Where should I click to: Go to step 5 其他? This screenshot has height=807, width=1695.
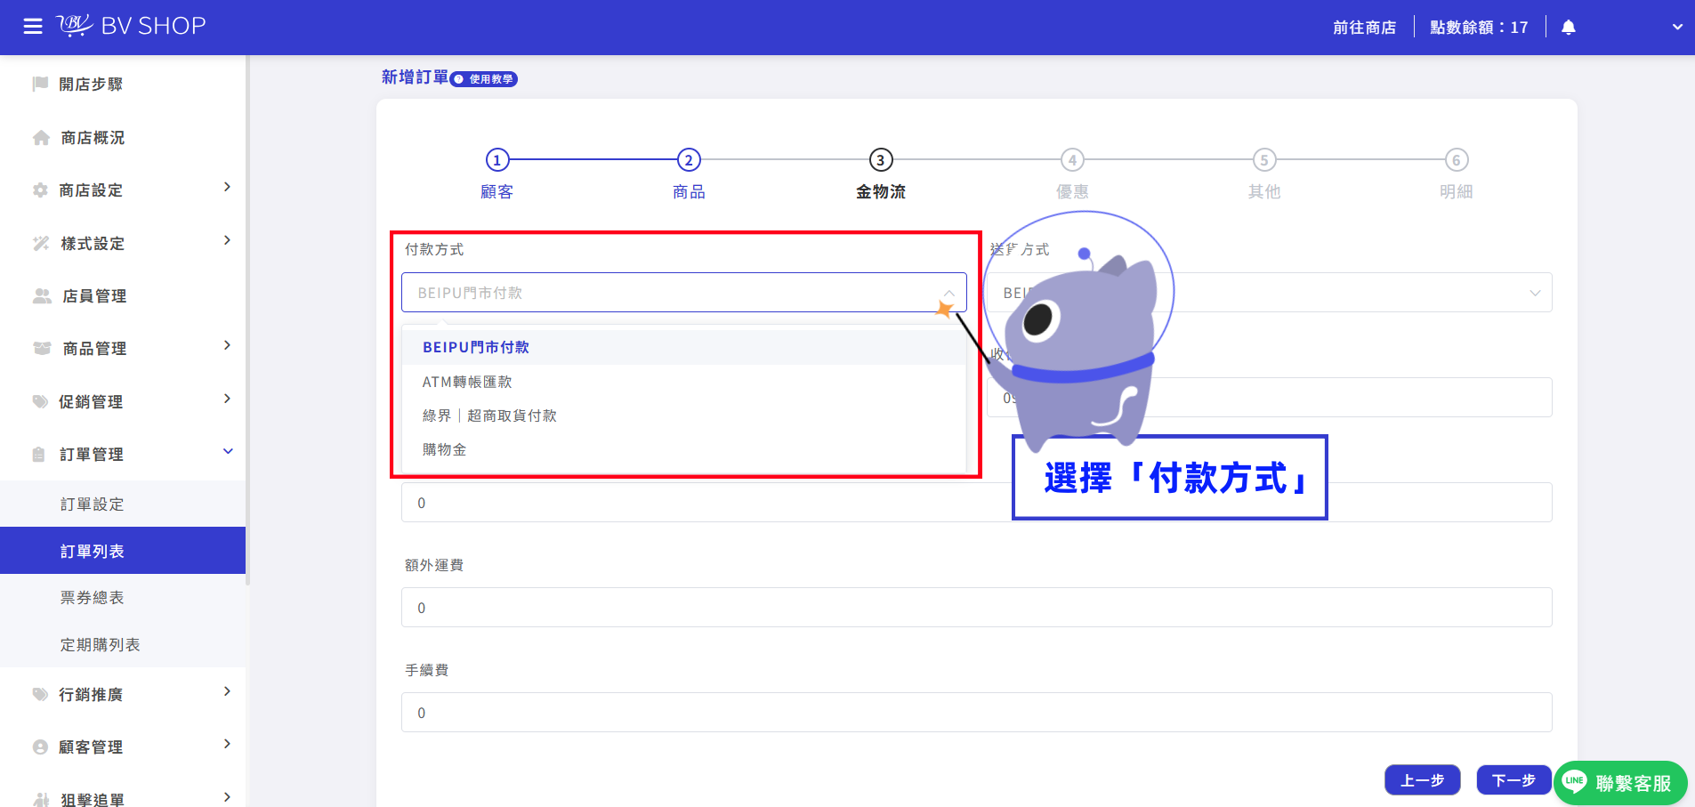(1264, 174)
